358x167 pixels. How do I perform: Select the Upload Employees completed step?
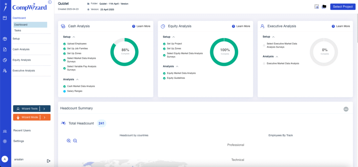75,44
